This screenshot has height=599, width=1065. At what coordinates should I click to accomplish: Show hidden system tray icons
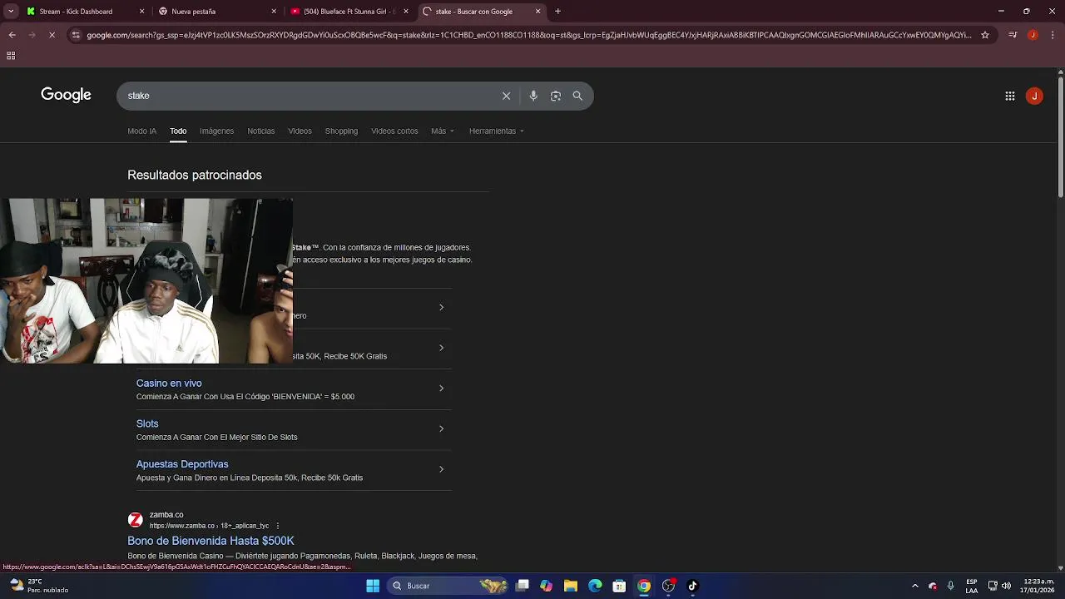[x=914, y=586]
